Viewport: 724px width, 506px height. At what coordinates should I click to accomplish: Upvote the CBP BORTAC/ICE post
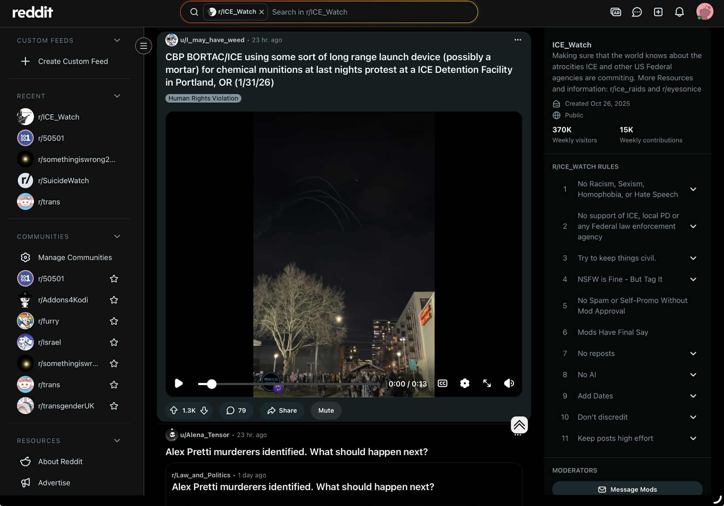(174, 410)
